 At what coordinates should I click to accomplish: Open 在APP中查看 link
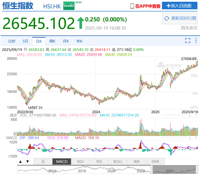pos(148,6)
